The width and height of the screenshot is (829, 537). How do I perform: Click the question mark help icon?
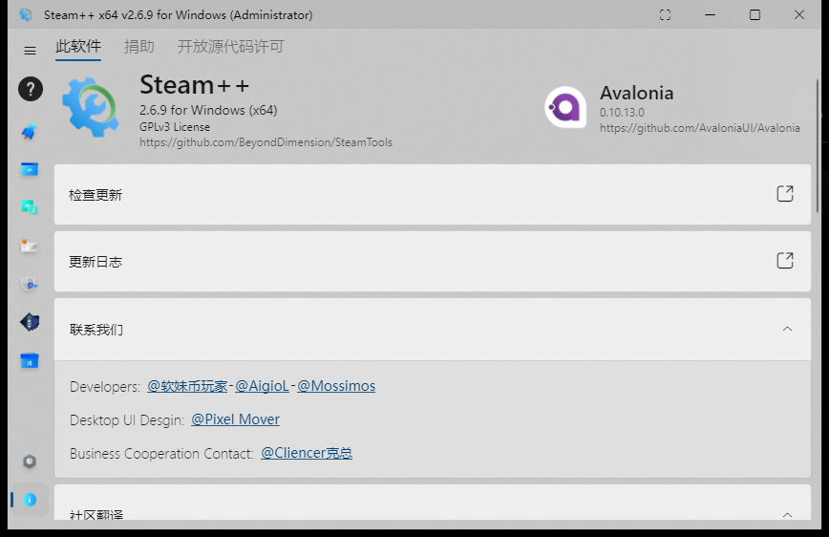click(x=31, y=89)
